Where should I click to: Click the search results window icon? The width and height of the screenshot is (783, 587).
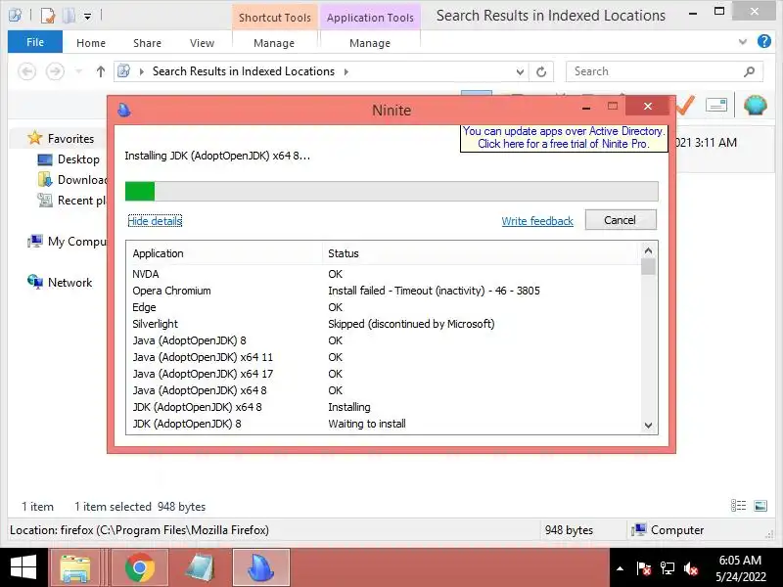(x=15, y=16)
